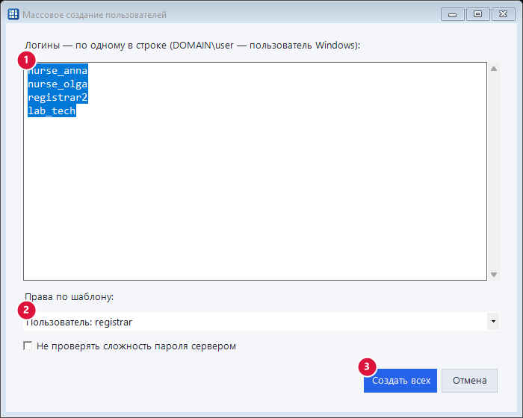Click the application icon in title bar
This screenshot has height=418, width=523.
[x=13, y=14]
